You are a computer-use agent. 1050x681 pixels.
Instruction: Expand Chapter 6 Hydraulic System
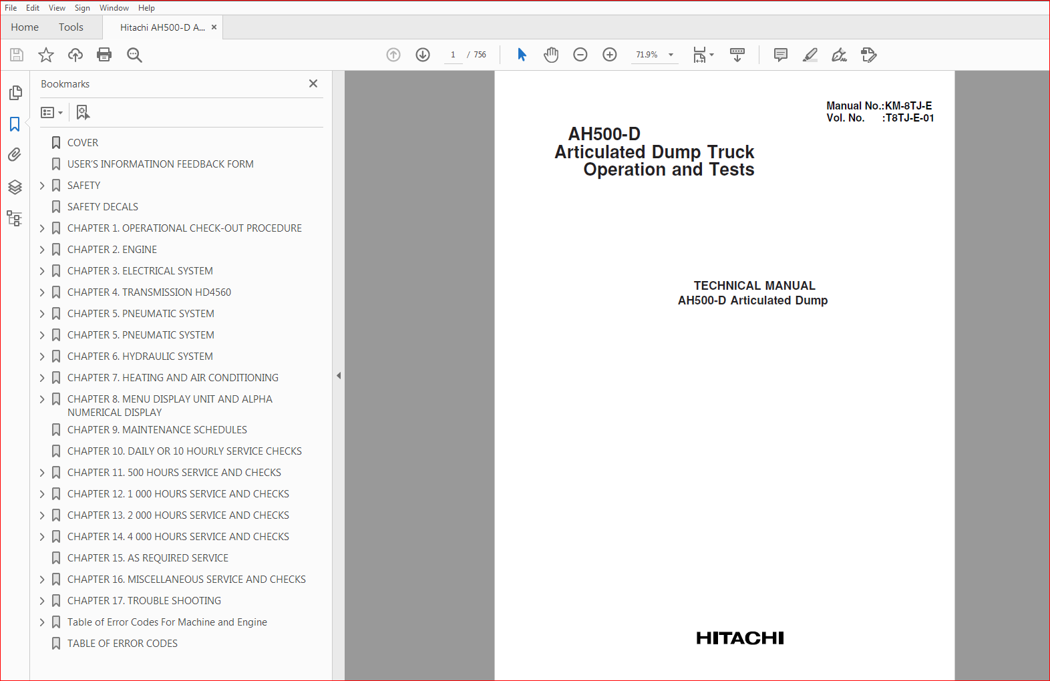(x=42, y=357)
